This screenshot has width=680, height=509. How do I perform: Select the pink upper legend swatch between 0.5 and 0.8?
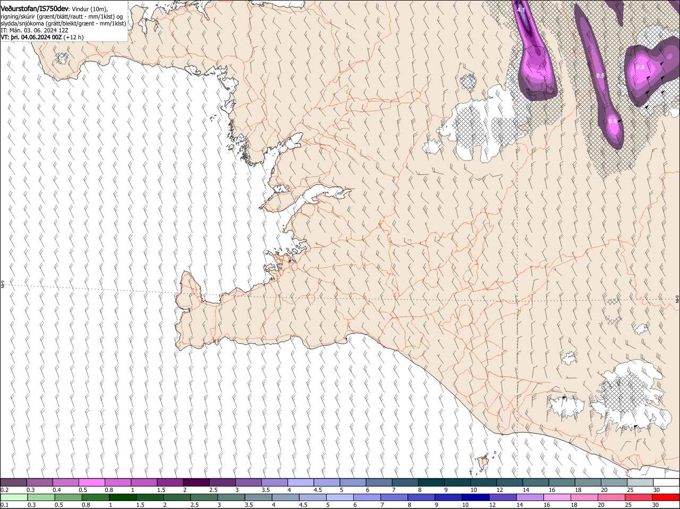(92, 482)
